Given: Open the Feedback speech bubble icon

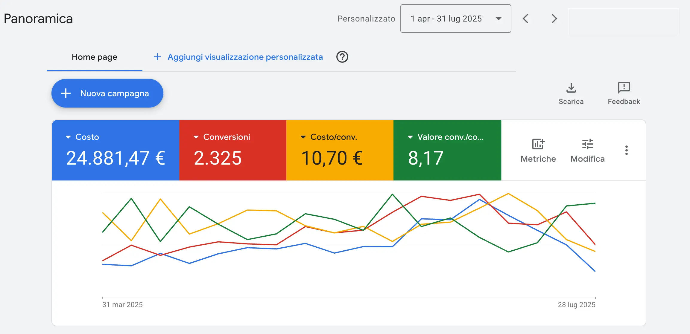Looking at the screenshot, I should (x=624, y=88).
